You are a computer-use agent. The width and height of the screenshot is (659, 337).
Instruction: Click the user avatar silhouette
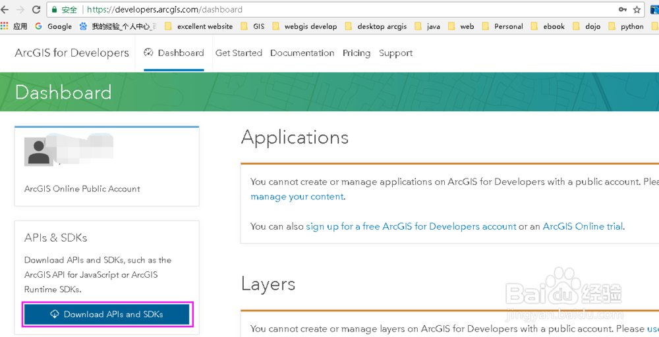coord(39,151)
